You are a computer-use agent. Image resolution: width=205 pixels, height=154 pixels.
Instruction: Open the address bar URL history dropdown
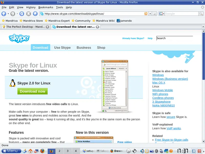point(150,14)
